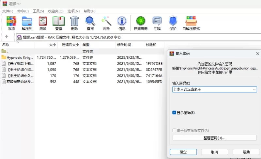
Task: Select checksum value 7417164A
Action: pyautogui.click(x=154, y=76)
